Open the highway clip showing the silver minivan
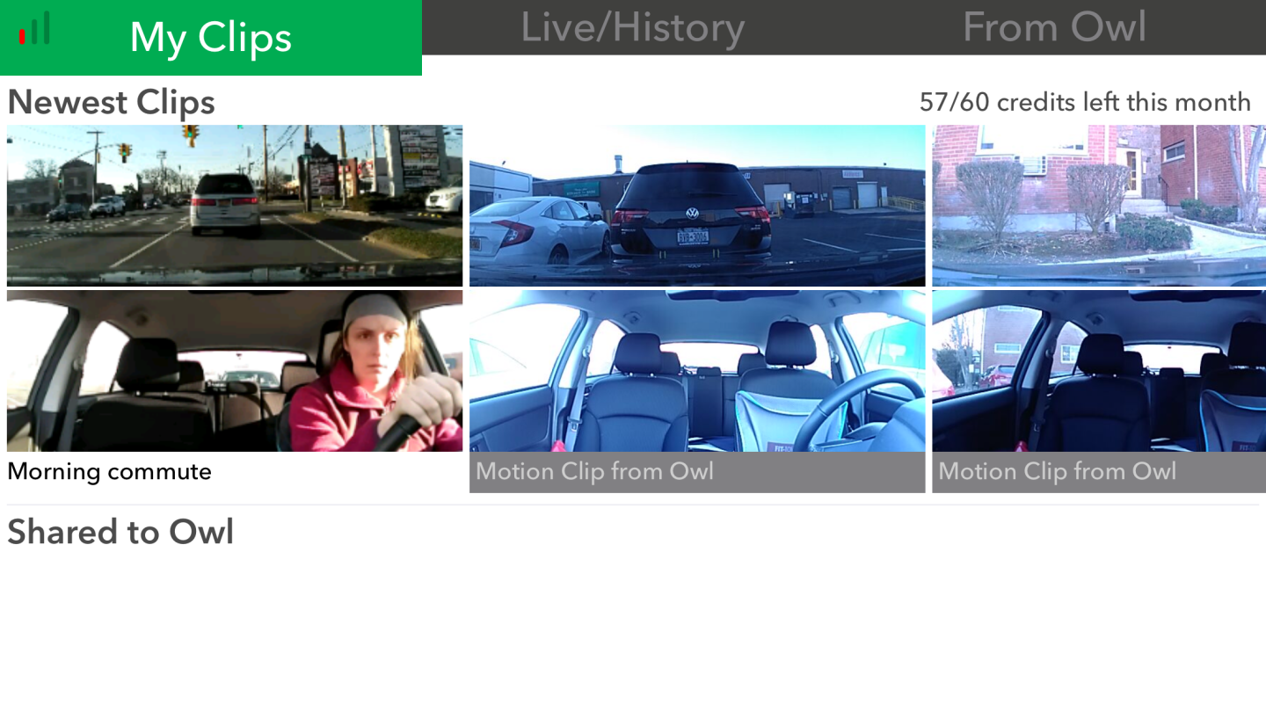 pyautogui.click(x=235, y=205)
